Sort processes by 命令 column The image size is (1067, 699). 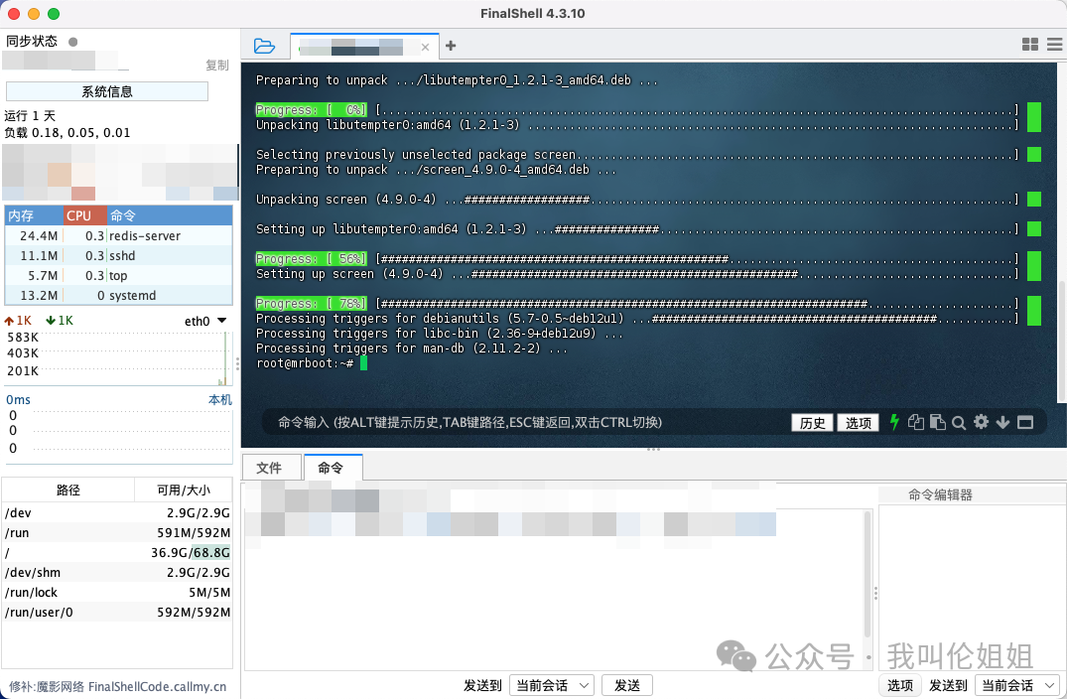coord(170,215)
